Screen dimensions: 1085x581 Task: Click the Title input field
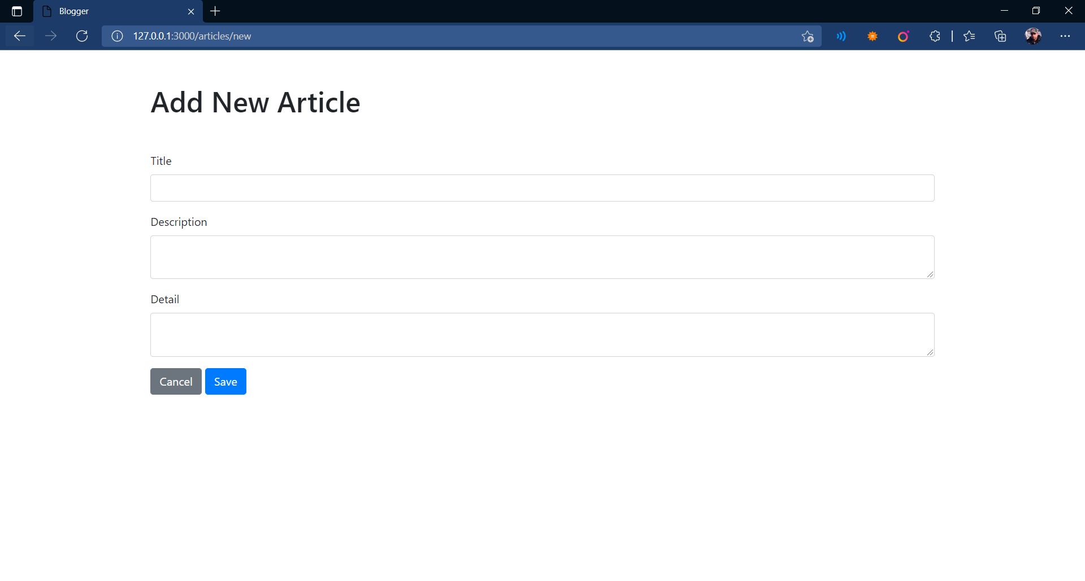tap(542, 188)
